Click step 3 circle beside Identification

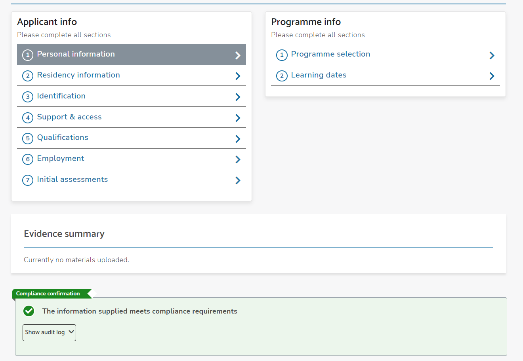coord(28,96)
